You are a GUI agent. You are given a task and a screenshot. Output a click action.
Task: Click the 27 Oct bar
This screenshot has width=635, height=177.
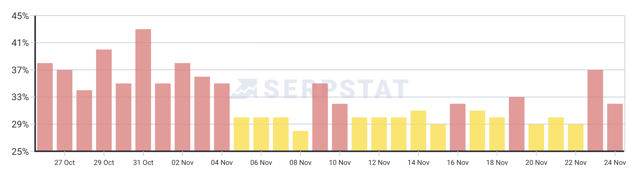pyautogui.click(x=64, y=110)
